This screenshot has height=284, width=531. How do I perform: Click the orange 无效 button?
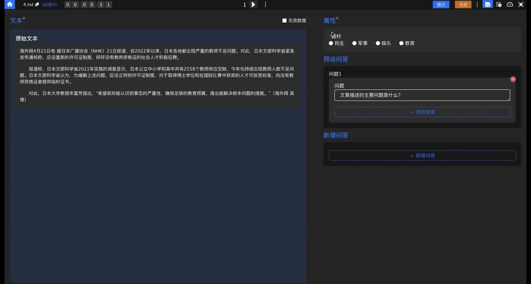[463, 5]
